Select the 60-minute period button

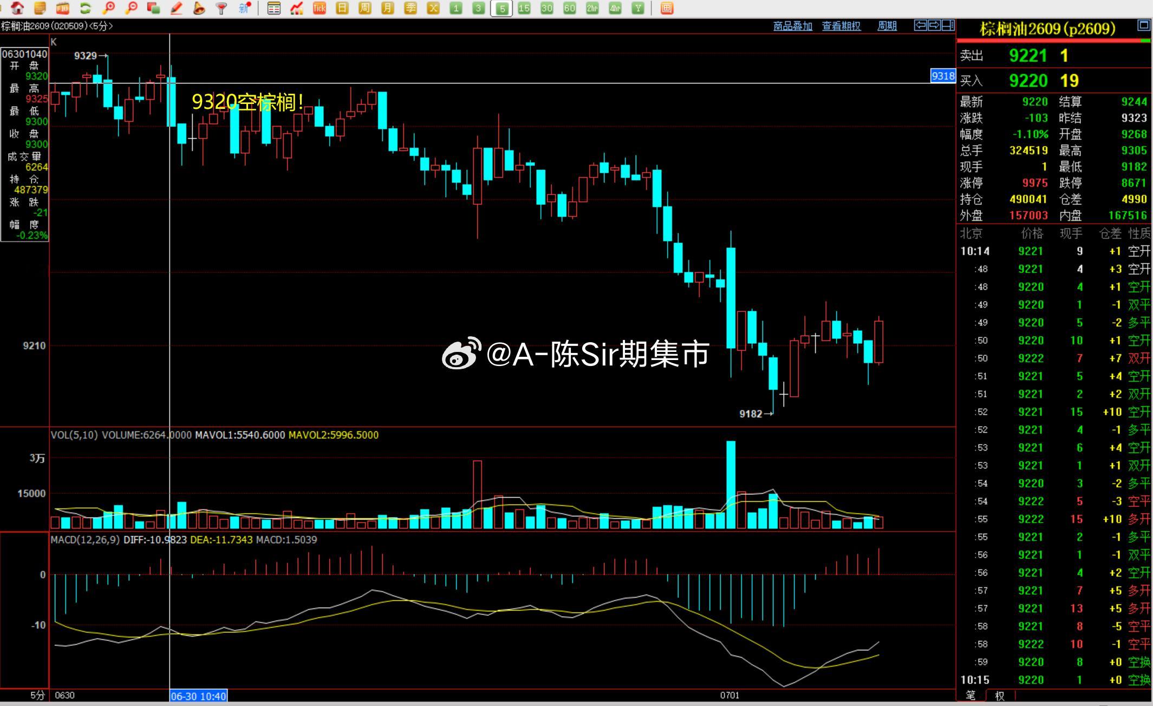(x=570, y=8)
